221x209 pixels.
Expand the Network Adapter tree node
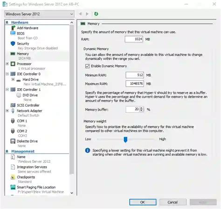tap(7, 111)
